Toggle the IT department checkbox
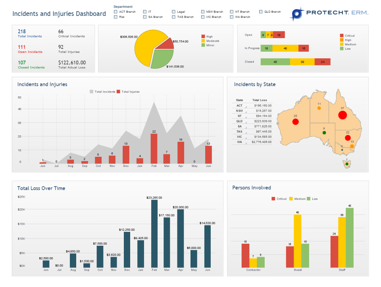This screenshot has height=287, width=381. [x=145, y=12]
